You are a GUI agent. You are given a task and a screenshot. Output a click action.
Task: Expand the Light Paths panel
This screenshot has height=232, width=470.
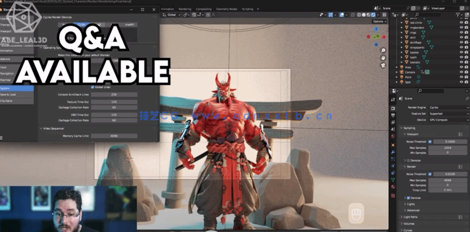[x=402, y=217]
